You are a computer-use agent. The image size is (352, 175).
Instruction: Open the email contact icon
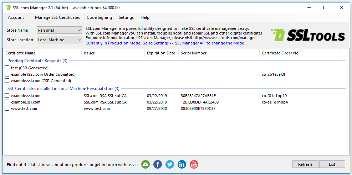[x=146, y=164]
